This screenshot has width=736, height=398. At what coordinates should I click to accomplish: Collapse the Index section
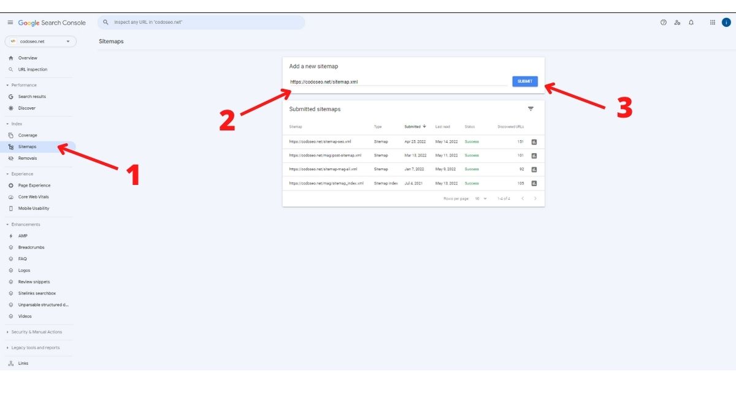[x=14, y=124]
